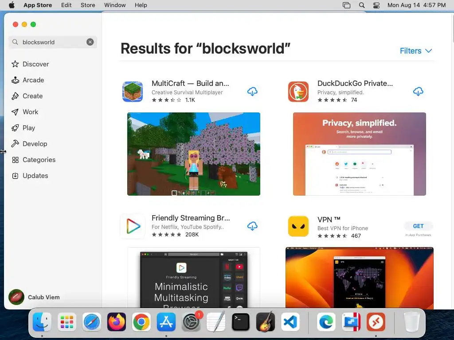The height and width of the screenshot is (340, 454).
Task: Launch Visual Studio Code from the Dock
Action: (290, 322)
